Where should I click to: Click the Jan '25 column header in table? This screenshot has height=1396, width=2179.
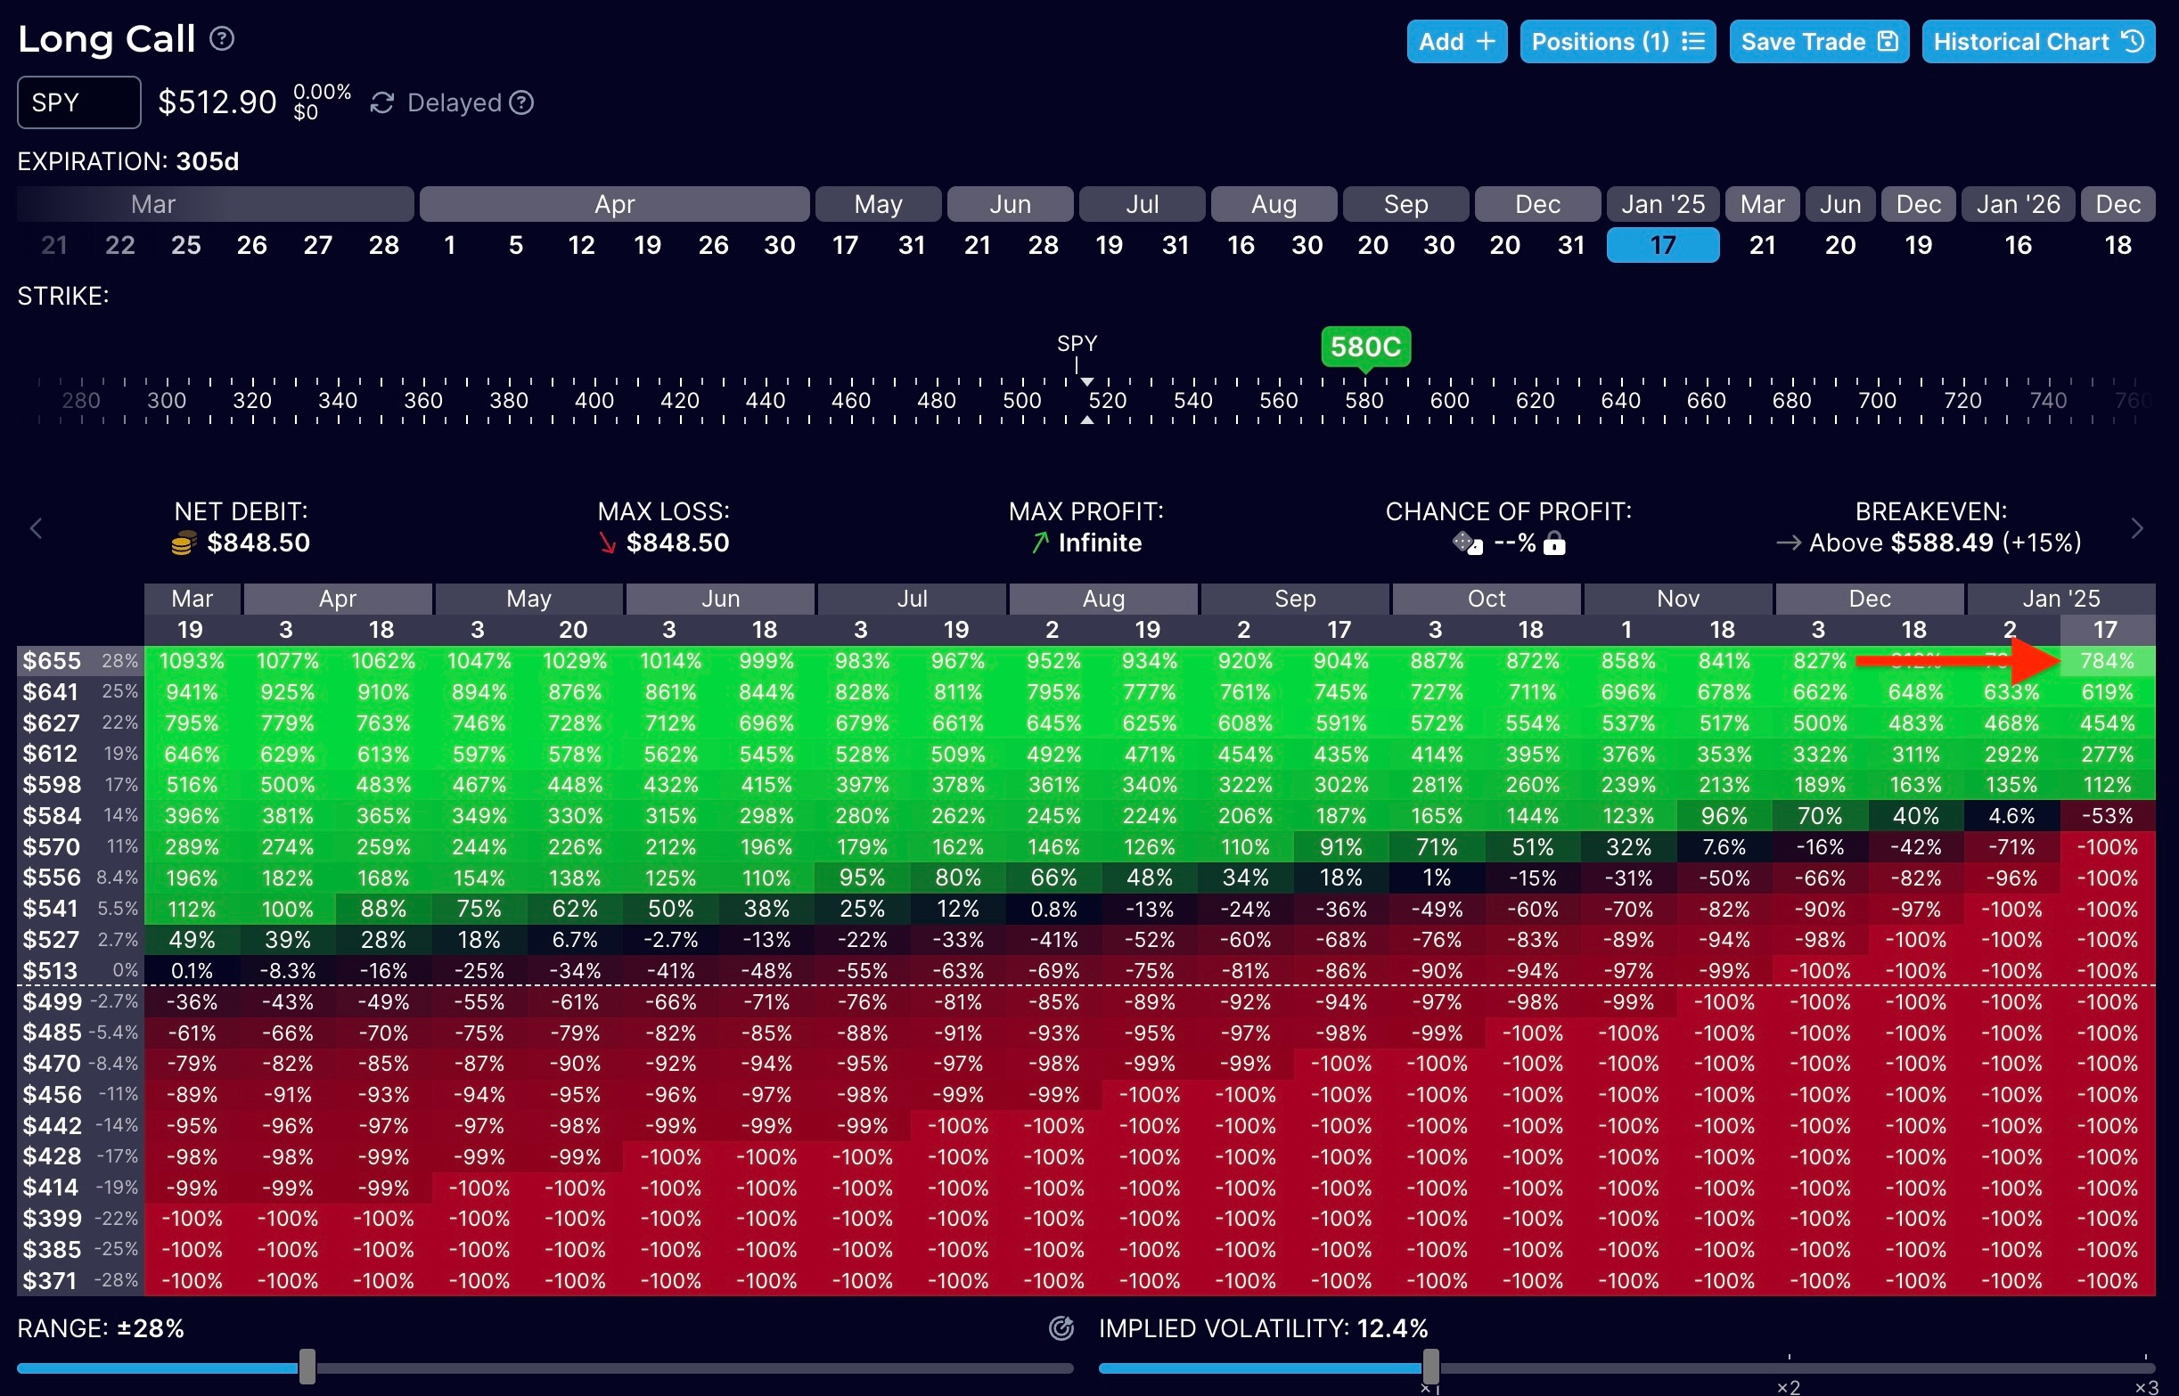click(2060, 599)
